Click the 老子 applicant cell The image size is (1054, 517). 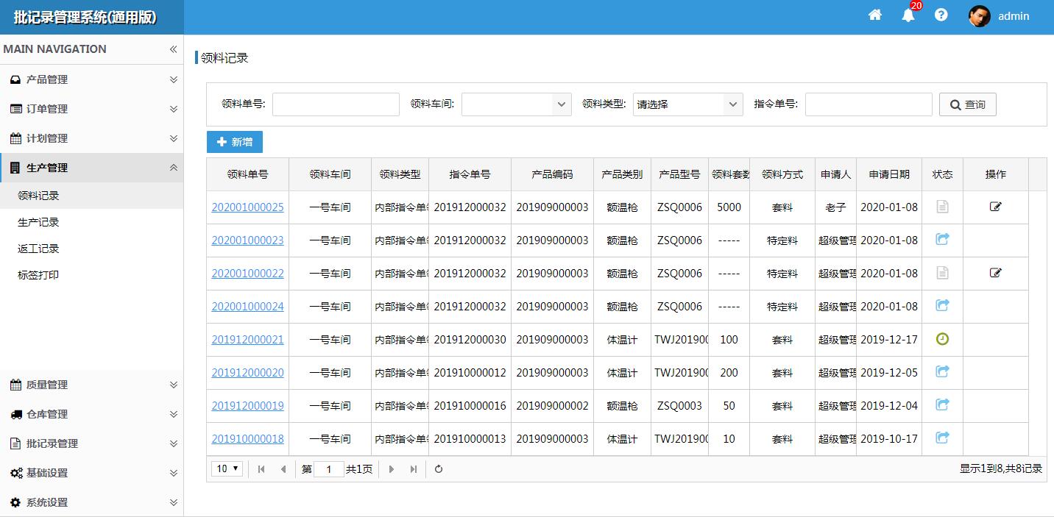pyautogui.click(x=835, y=207)
